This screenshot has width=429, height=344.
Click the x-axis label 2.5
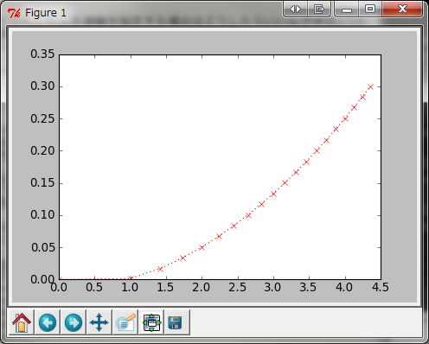(237, 287)
